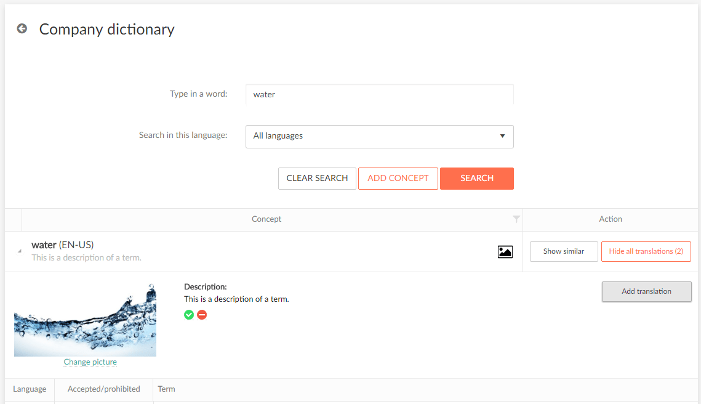Click the Term column header

pos(166,389)
